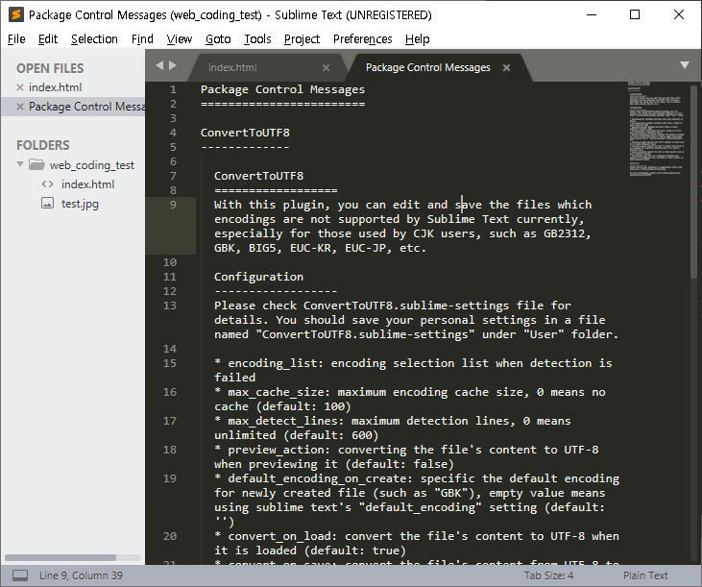Open the File menu
Image resolution: width=702 pixels, height=587 pixels.
(16, 39)
